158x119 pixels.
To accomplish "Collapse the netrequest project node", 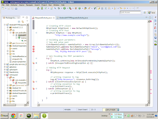I will coord(5,75).
